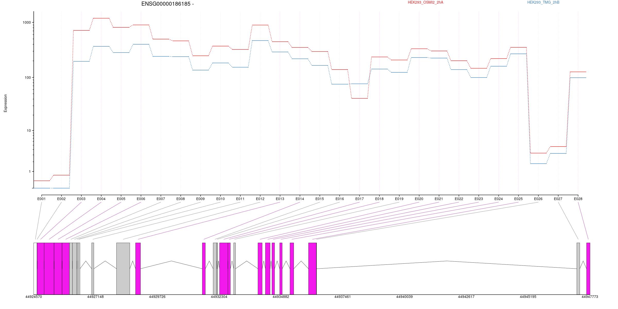Click the blue expression segment above E012
Screen dimensions: 618x309
260,40
